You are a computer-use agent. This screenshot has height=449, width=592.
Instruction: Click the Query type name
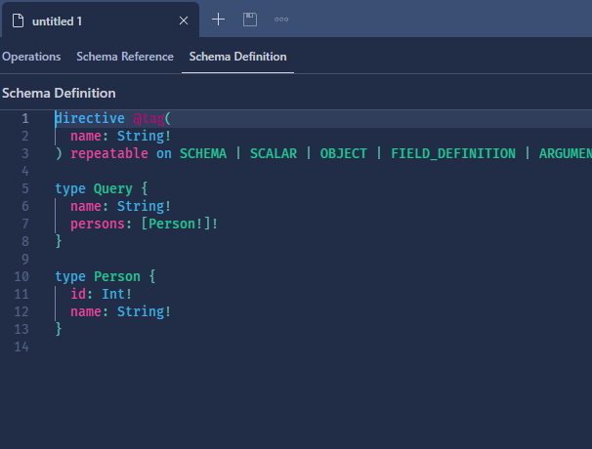[x=113, y=188]
